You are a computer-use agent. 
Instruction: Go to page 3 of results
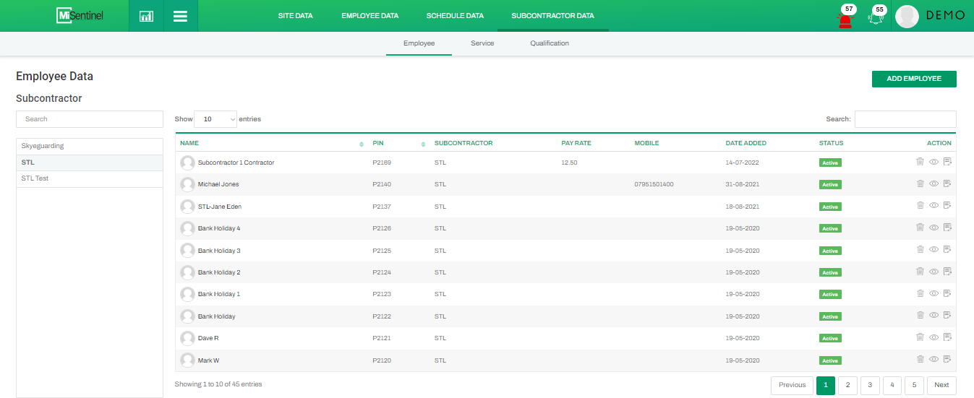(870, 385)
